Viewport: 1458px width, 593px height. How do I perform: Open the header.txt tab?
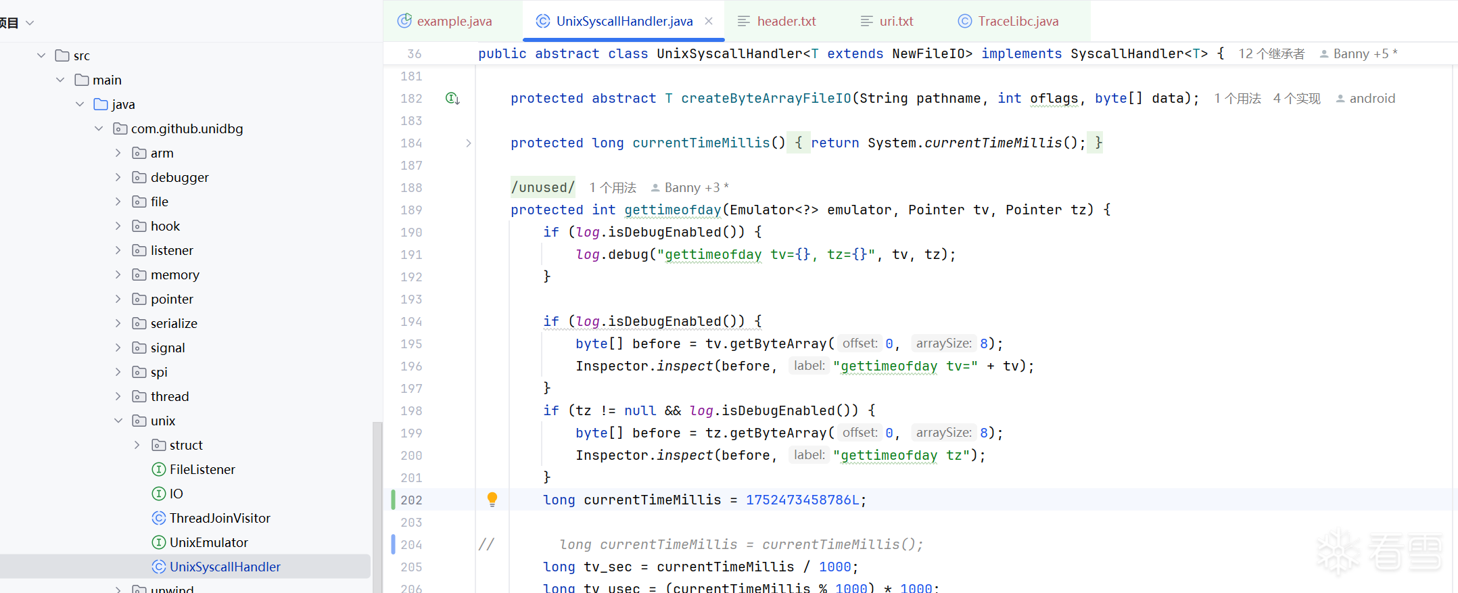777,21
